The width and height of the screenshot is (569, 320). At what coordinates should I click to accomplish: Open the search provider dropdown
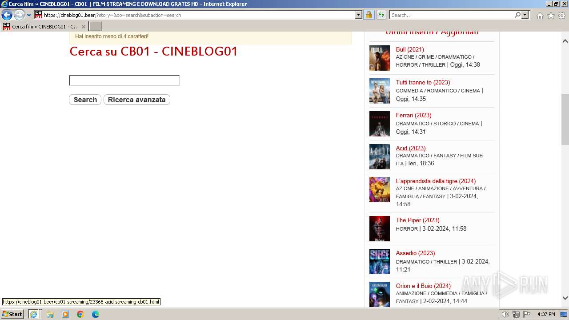pyautogui.click(x=525, y=15)
